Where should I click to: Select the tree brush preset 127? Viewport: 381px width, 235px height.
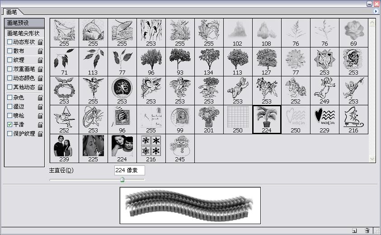(267, 62)
